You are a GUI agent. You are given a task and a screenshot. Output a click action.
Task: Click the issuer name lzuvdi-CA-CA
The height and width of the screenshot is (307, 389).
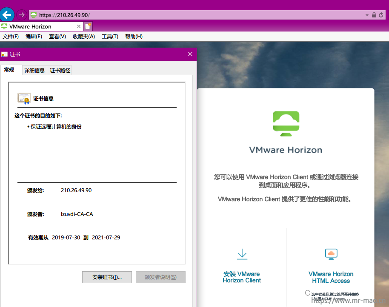click(x=77, y=214)
